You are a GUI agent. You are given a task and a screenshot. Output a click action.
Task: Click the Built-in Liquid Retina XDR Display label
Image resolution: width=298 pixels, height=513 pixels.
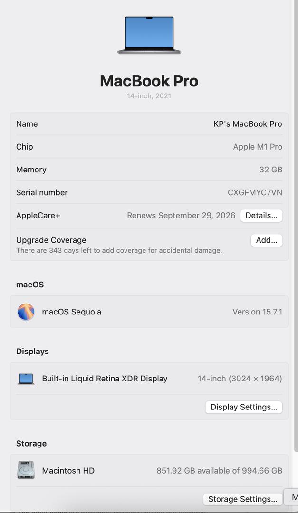point(105,379)
